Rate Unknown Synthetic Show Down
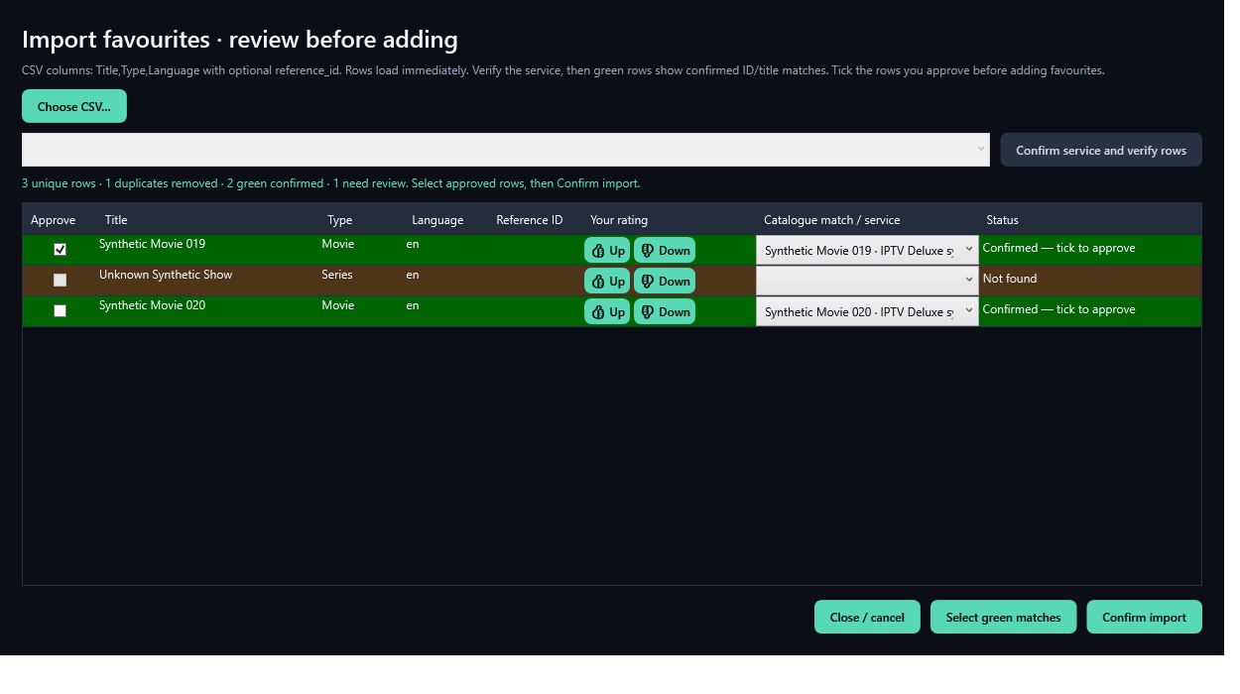Image resolution: width=1240 pixels, height=694 pixels. point(665,282)
